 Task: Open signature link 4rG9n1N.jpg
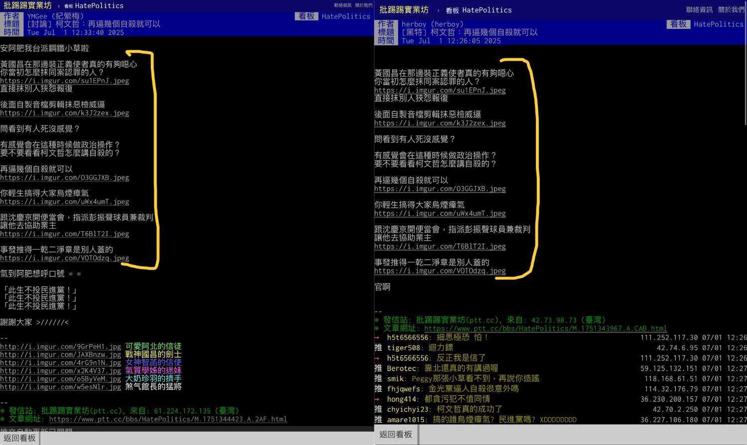[x=61, y=363]
